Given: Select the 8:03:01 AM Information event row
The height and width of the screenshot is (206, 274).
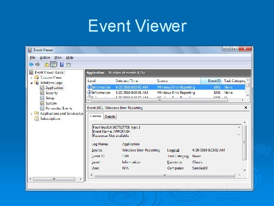Looking at the screenshot, I should (166, 92).
